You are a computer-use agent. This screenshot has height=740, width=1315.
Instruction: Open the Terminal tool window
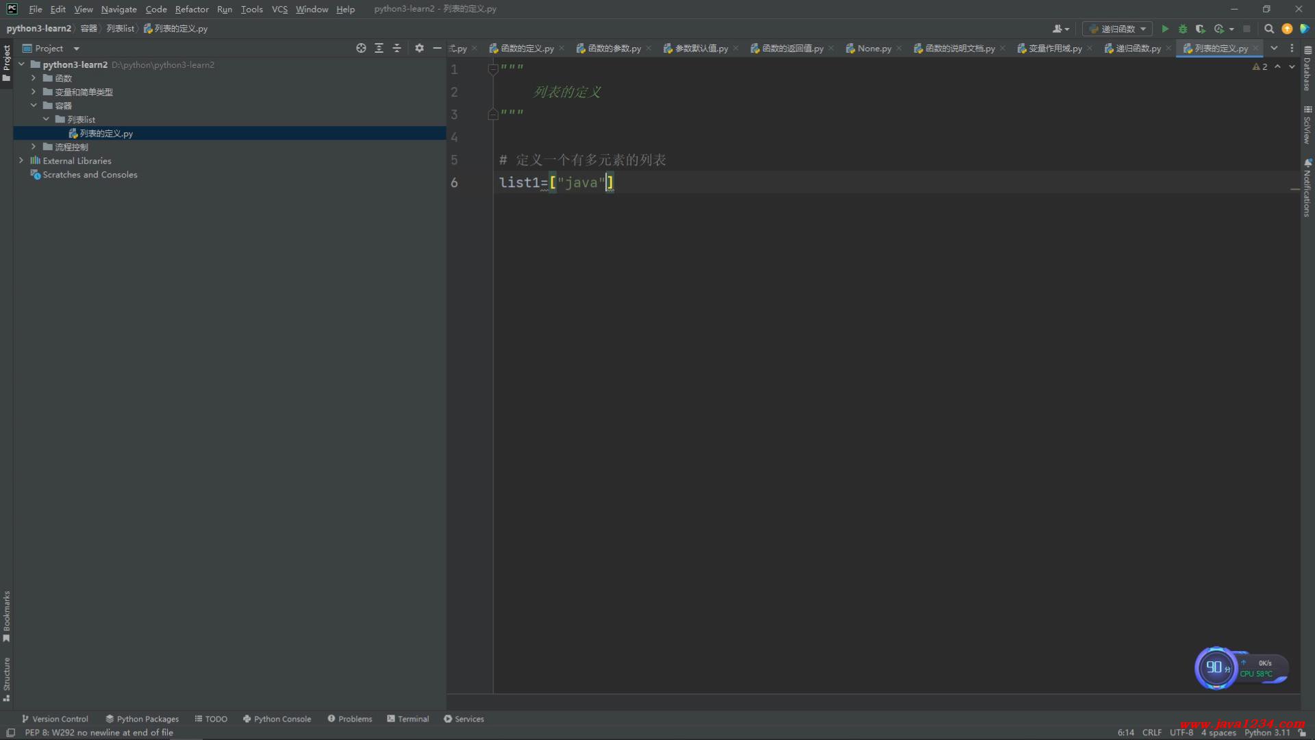[x=408, y=719]
